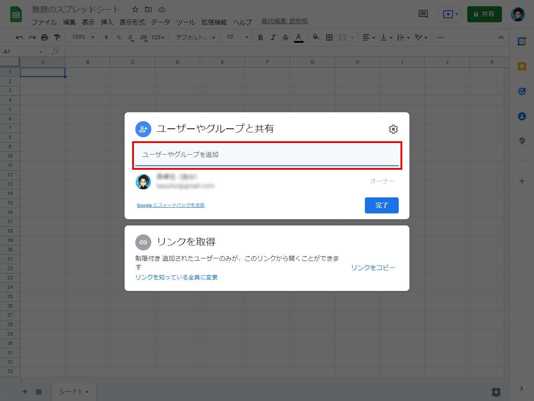The width and height of the screenshot is (534, 401).
Task: Open the ツール menu
Action: coord(186,22)
